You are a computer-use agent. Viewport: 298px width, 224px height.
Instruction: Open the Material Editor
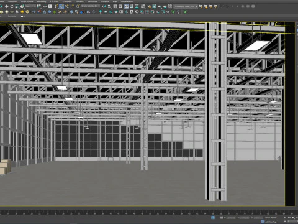(143, 6)
